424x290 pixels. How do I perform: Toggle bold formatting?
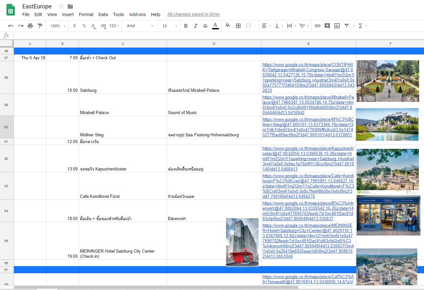coord(186,26)
